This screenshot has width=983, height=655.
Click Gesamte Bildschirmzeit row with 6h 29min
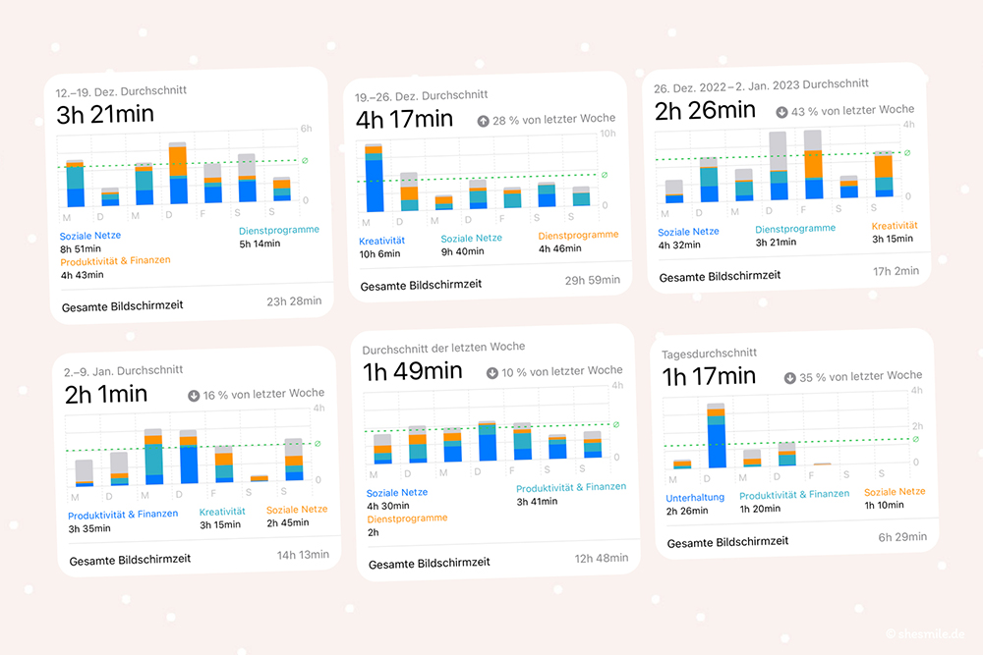pyautogui.click(x=797, y=540)
